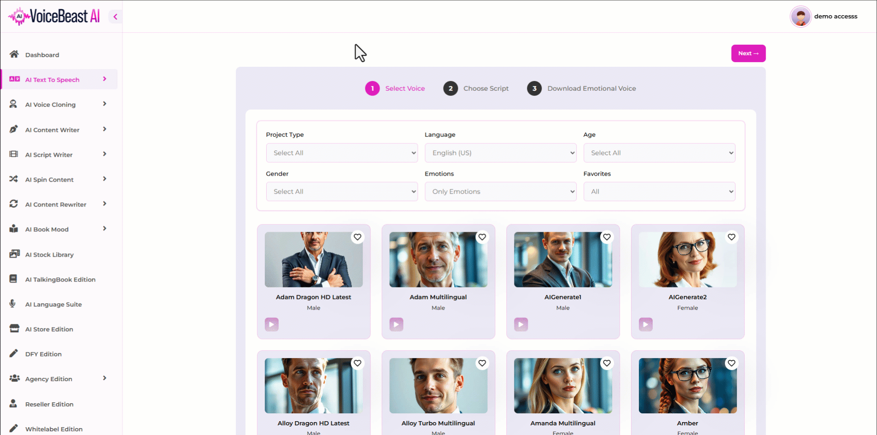Select the Amber voice portrait
The width and height of the screenshot is (877, 435).
[x=688, y=386]
